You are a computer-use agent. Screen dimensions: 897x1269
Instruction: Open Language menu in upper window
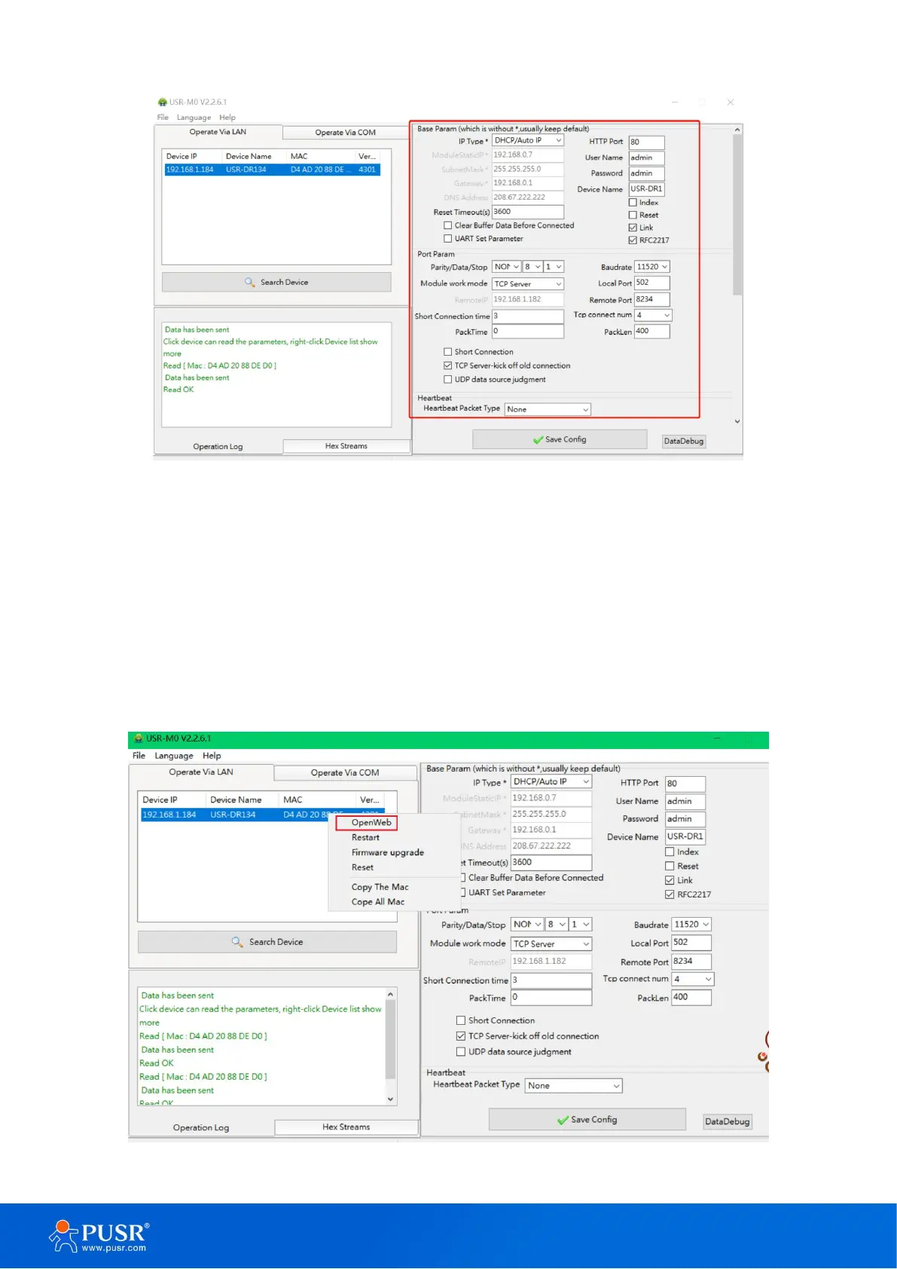194,118
